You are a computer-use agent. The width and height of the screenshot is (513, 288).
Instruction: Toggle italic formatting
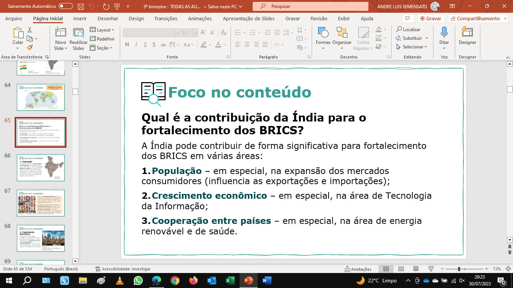coord(136,45)
